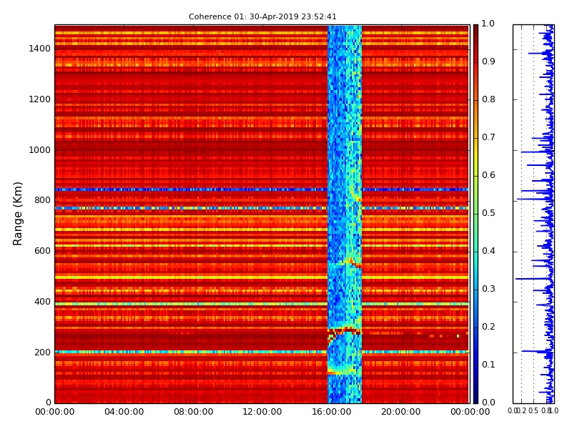Image resolution: width=572 pixels, height=429 pixels.
Task: Click the dark blue bottom of the colorbar
Action: 475,396
